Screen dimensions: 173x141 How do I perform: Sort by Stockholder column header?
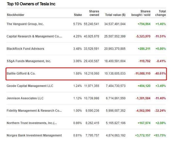point(16,15)
